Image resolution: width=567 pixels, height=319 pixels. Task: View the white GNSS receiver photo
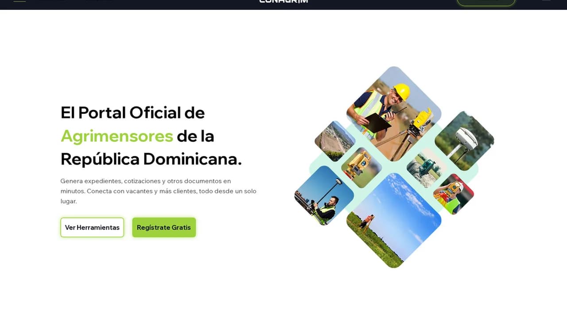coord(464,141)
